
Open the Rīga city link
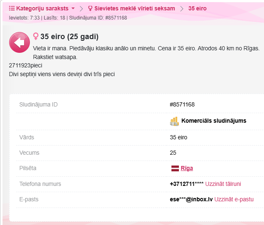(187, 168)
